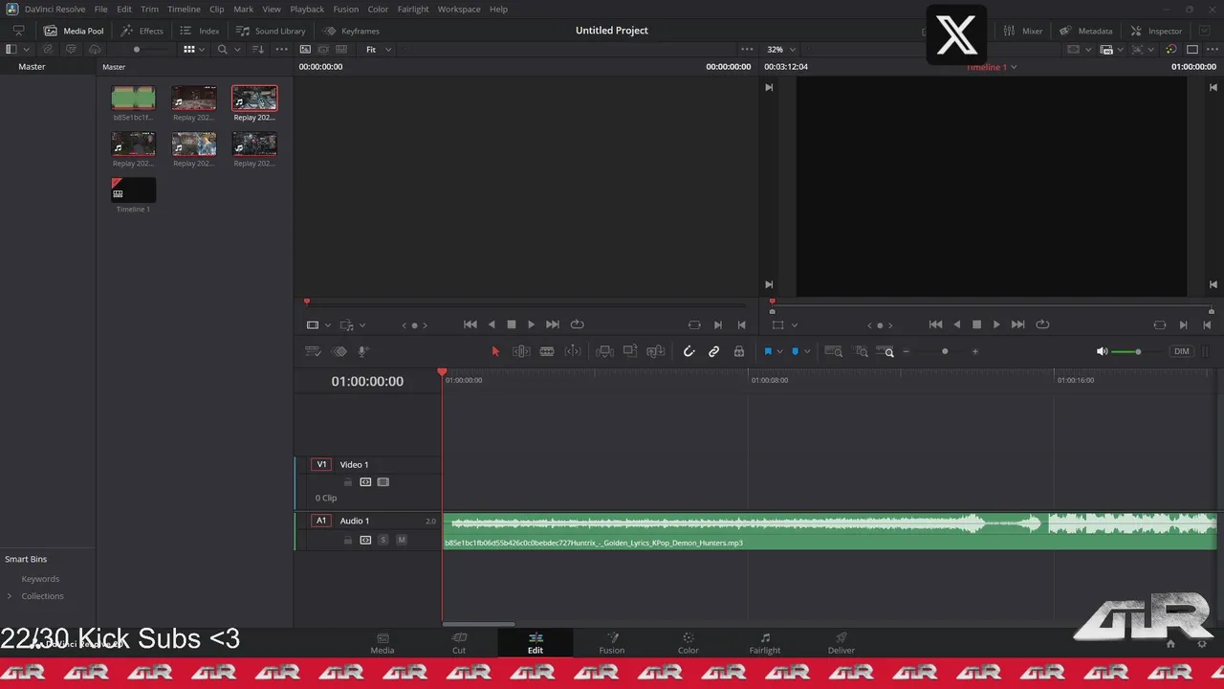Click the Huntrix Golden mp3 audio clip

(x=829, y=531)
